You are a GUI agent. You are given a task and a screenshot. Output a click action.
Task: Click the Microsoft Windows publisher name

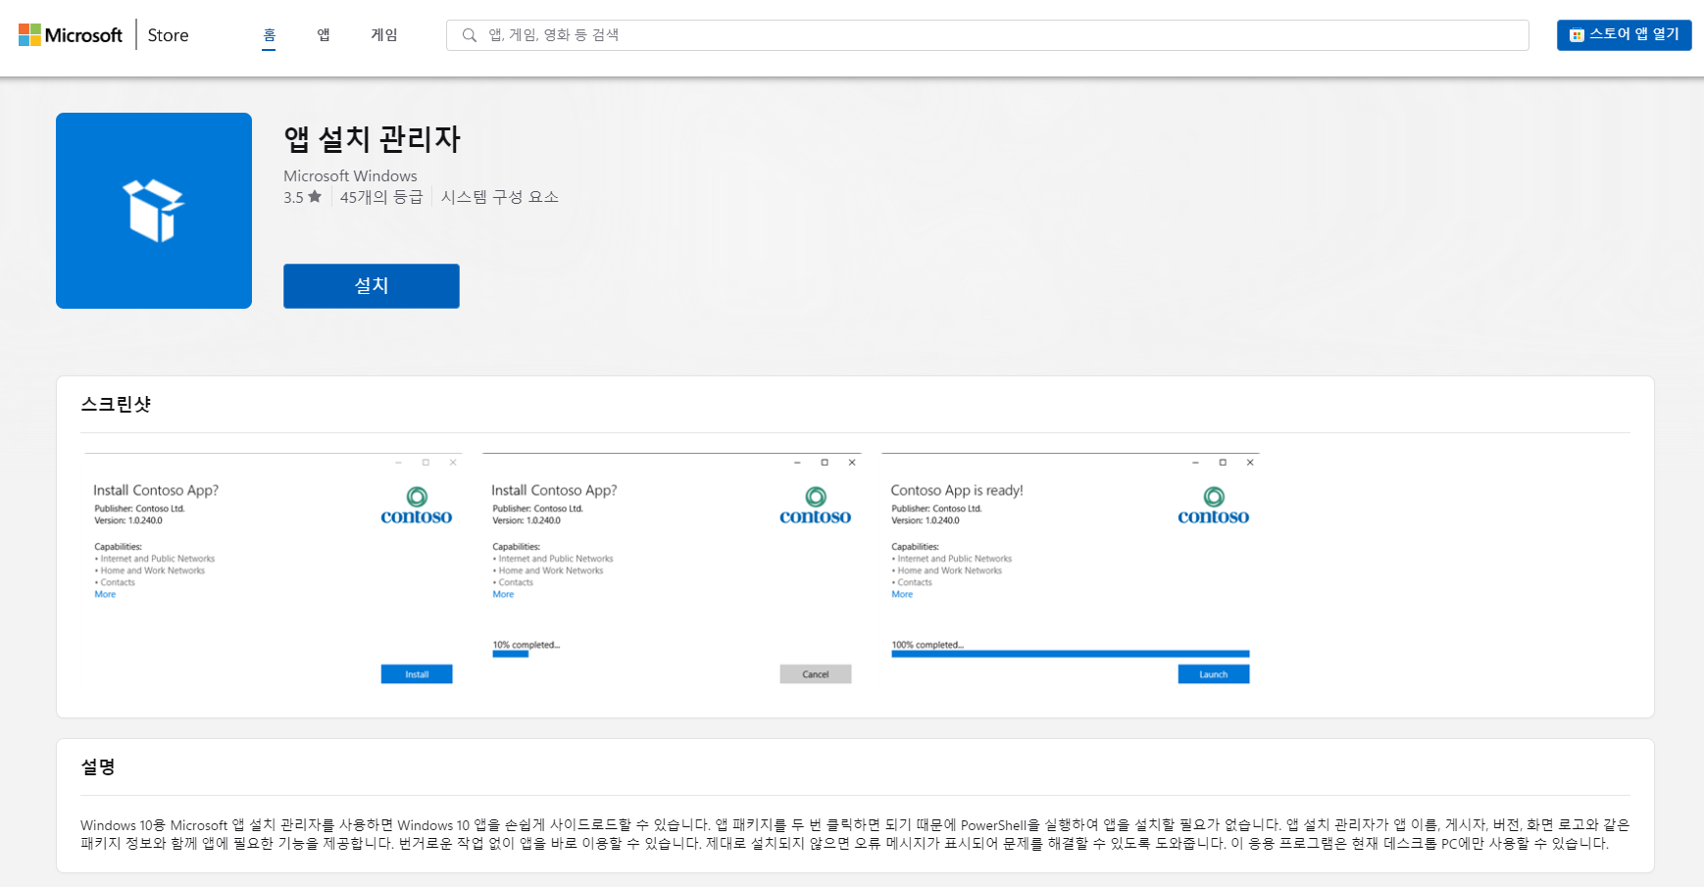350,175
